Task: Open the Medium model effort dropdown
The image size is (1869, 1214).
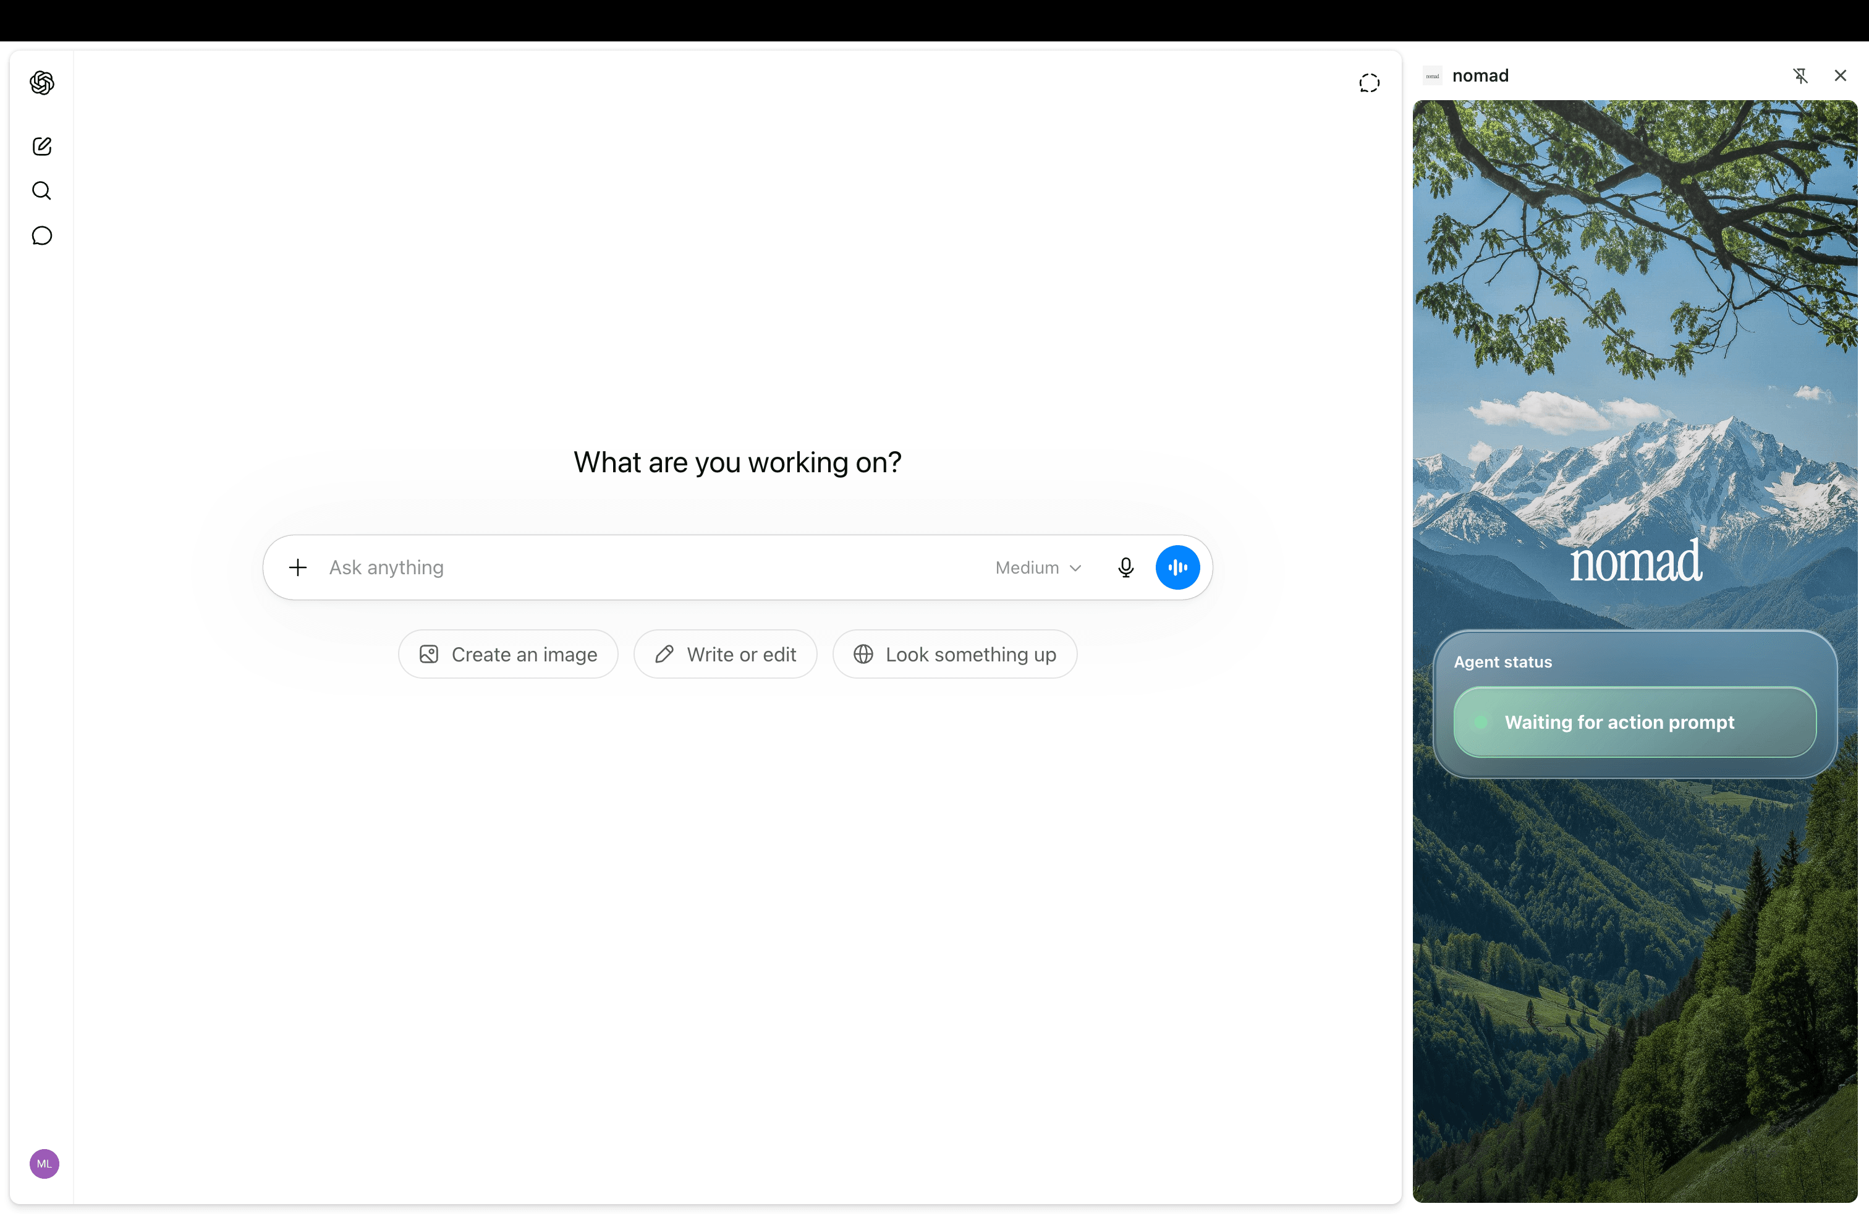Action: [1038, 567]
